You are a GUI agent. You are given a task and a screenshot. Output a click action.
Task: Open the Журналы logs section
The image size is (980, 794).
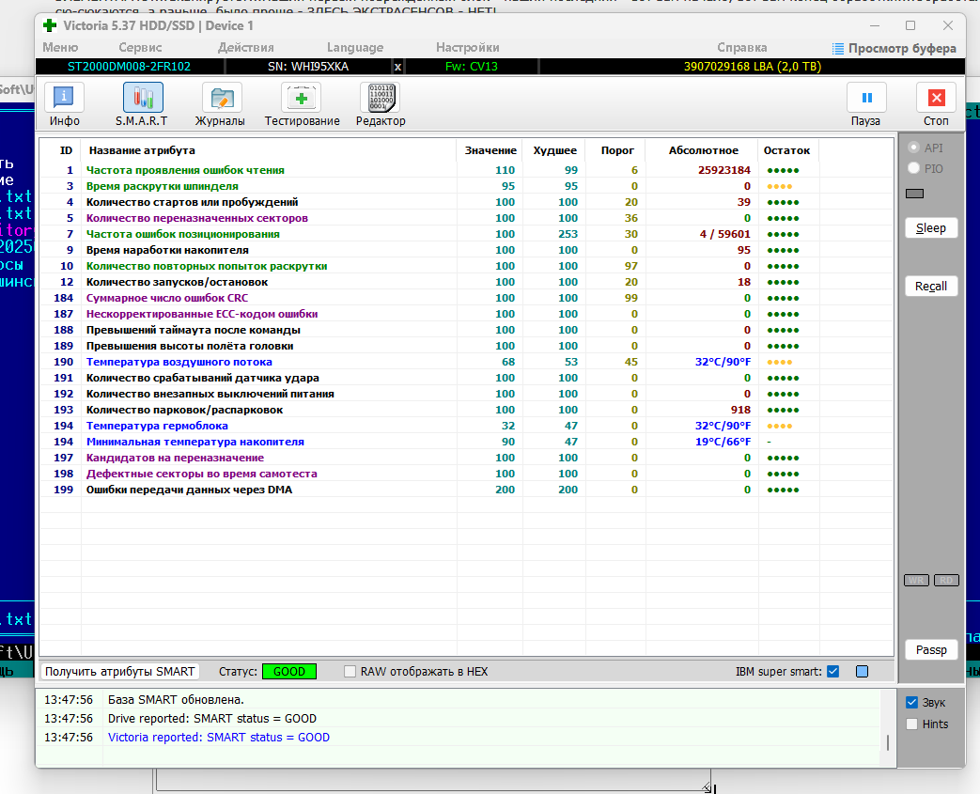click(x=220, y=98)
